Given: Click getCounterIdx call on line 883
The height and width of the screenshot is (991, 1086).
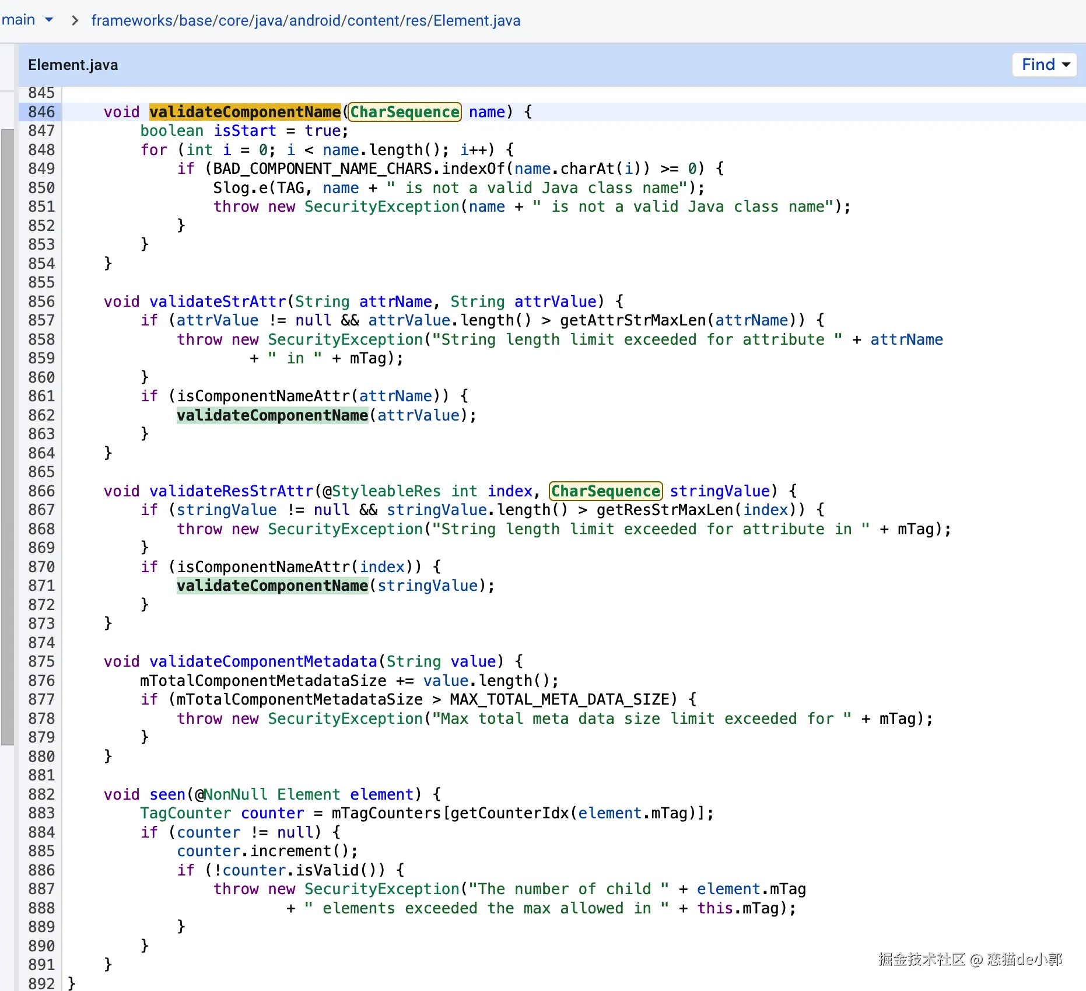Looking at the screenshot, I should point(510,813).
